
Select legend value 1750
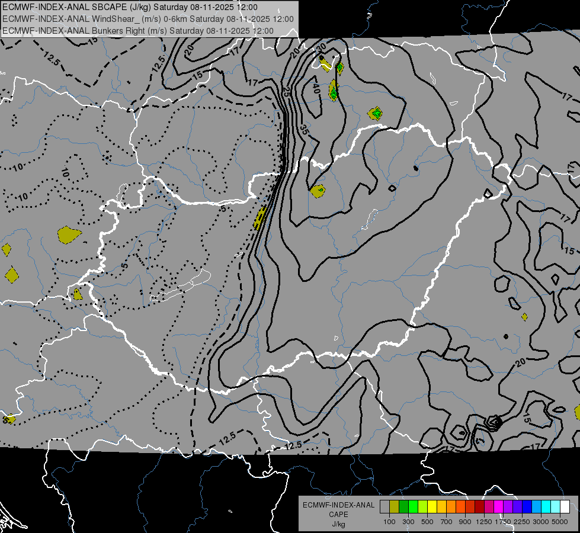(503, 522)
